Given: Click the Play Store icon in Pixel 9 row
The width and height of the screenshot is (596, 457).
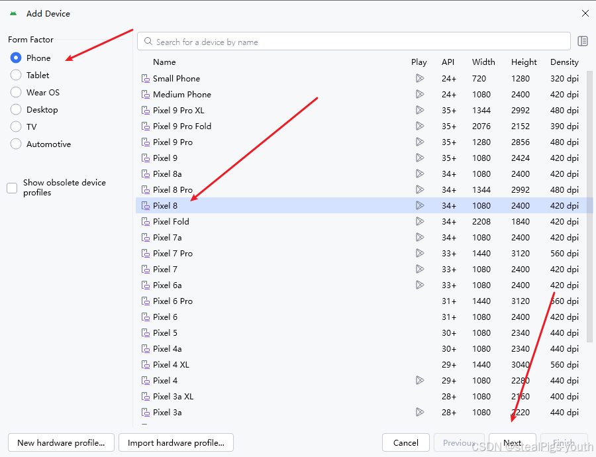Looking at the screenshot, I should (420, 158).
